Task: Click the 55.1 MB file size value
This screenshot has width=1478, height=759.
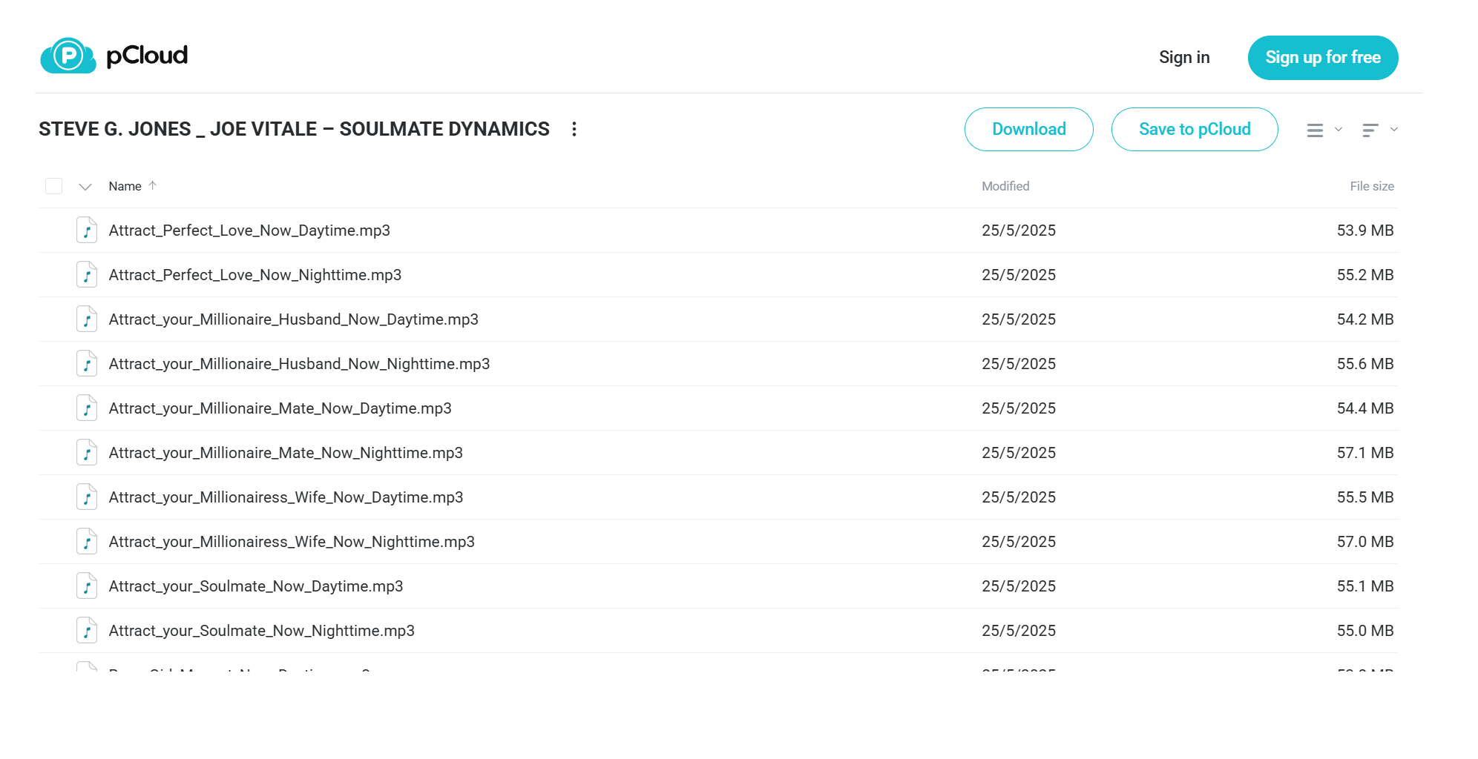Action: (1365, 586)
